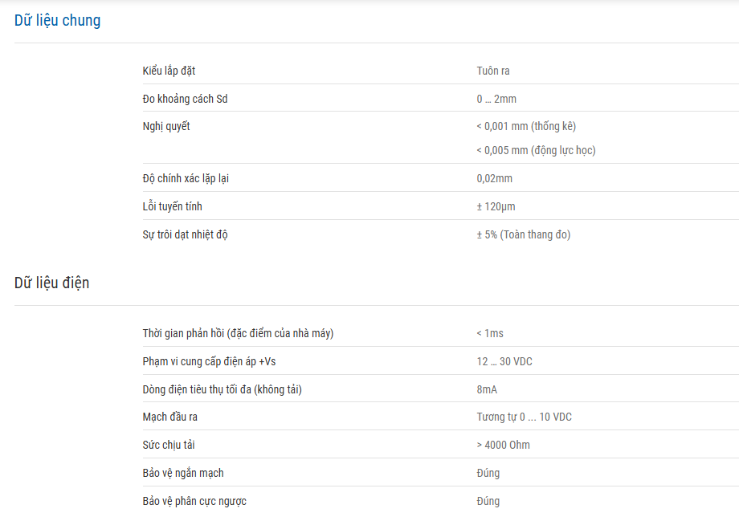Select the 'Bảo vệ phân cực ngược' label
This screenshot has width=739, height=517.
pos(194,502)
